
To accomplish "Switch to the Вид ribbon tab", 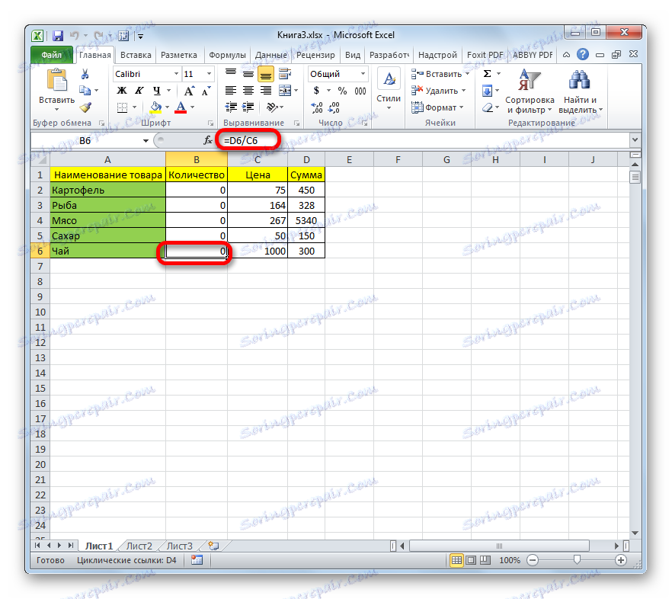I will click(353, 55).
